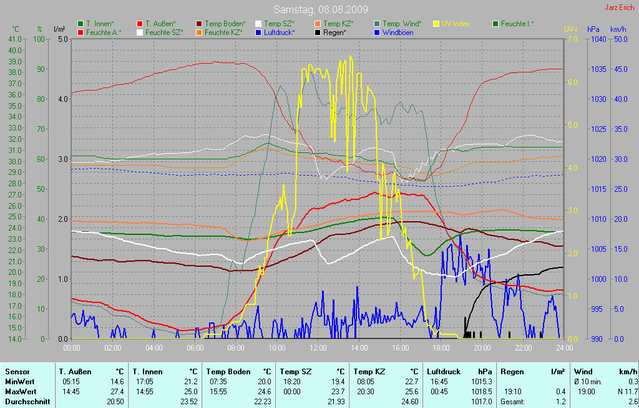Click the Regen 'Gesamt:' label

[x=513, y=402]
